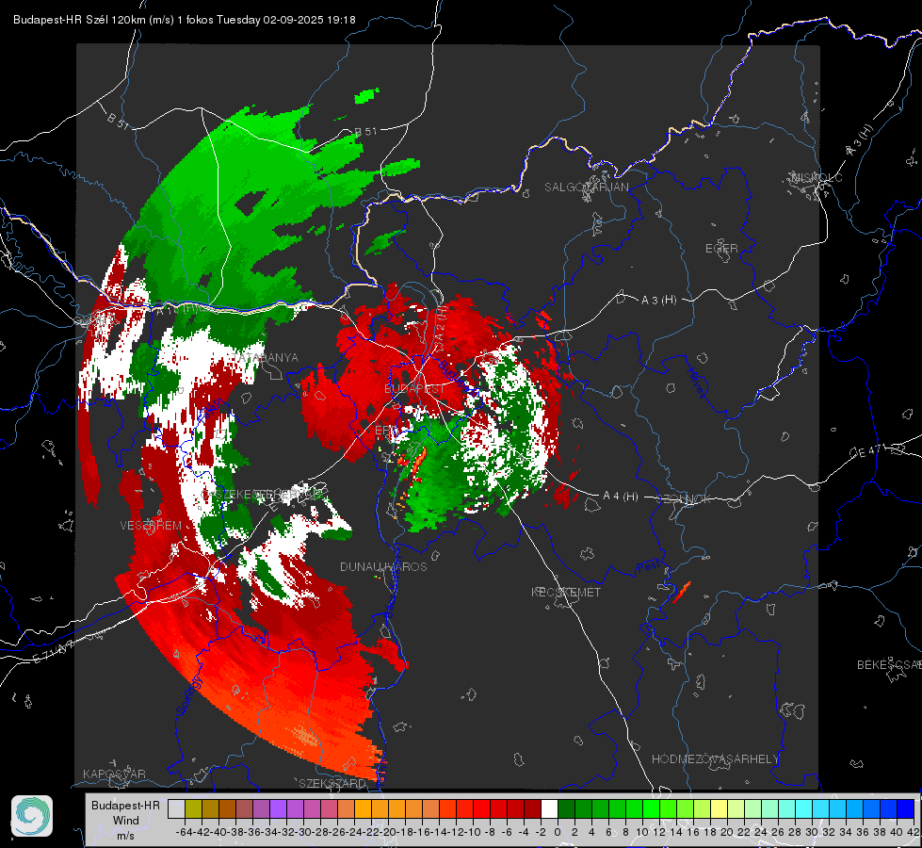
Task: Click the HÓDMEZŐVÁSÁRHELY city label
Action: coord(715,759)
